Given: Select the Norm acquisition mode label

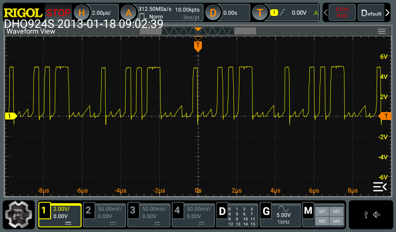Looking at the screenshot, I should click(x=156, y=17).
